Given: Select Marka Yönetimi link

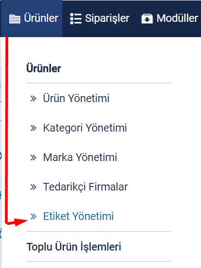Looking at the screenshot, I should pyautogui.click(x=80, y=157).
